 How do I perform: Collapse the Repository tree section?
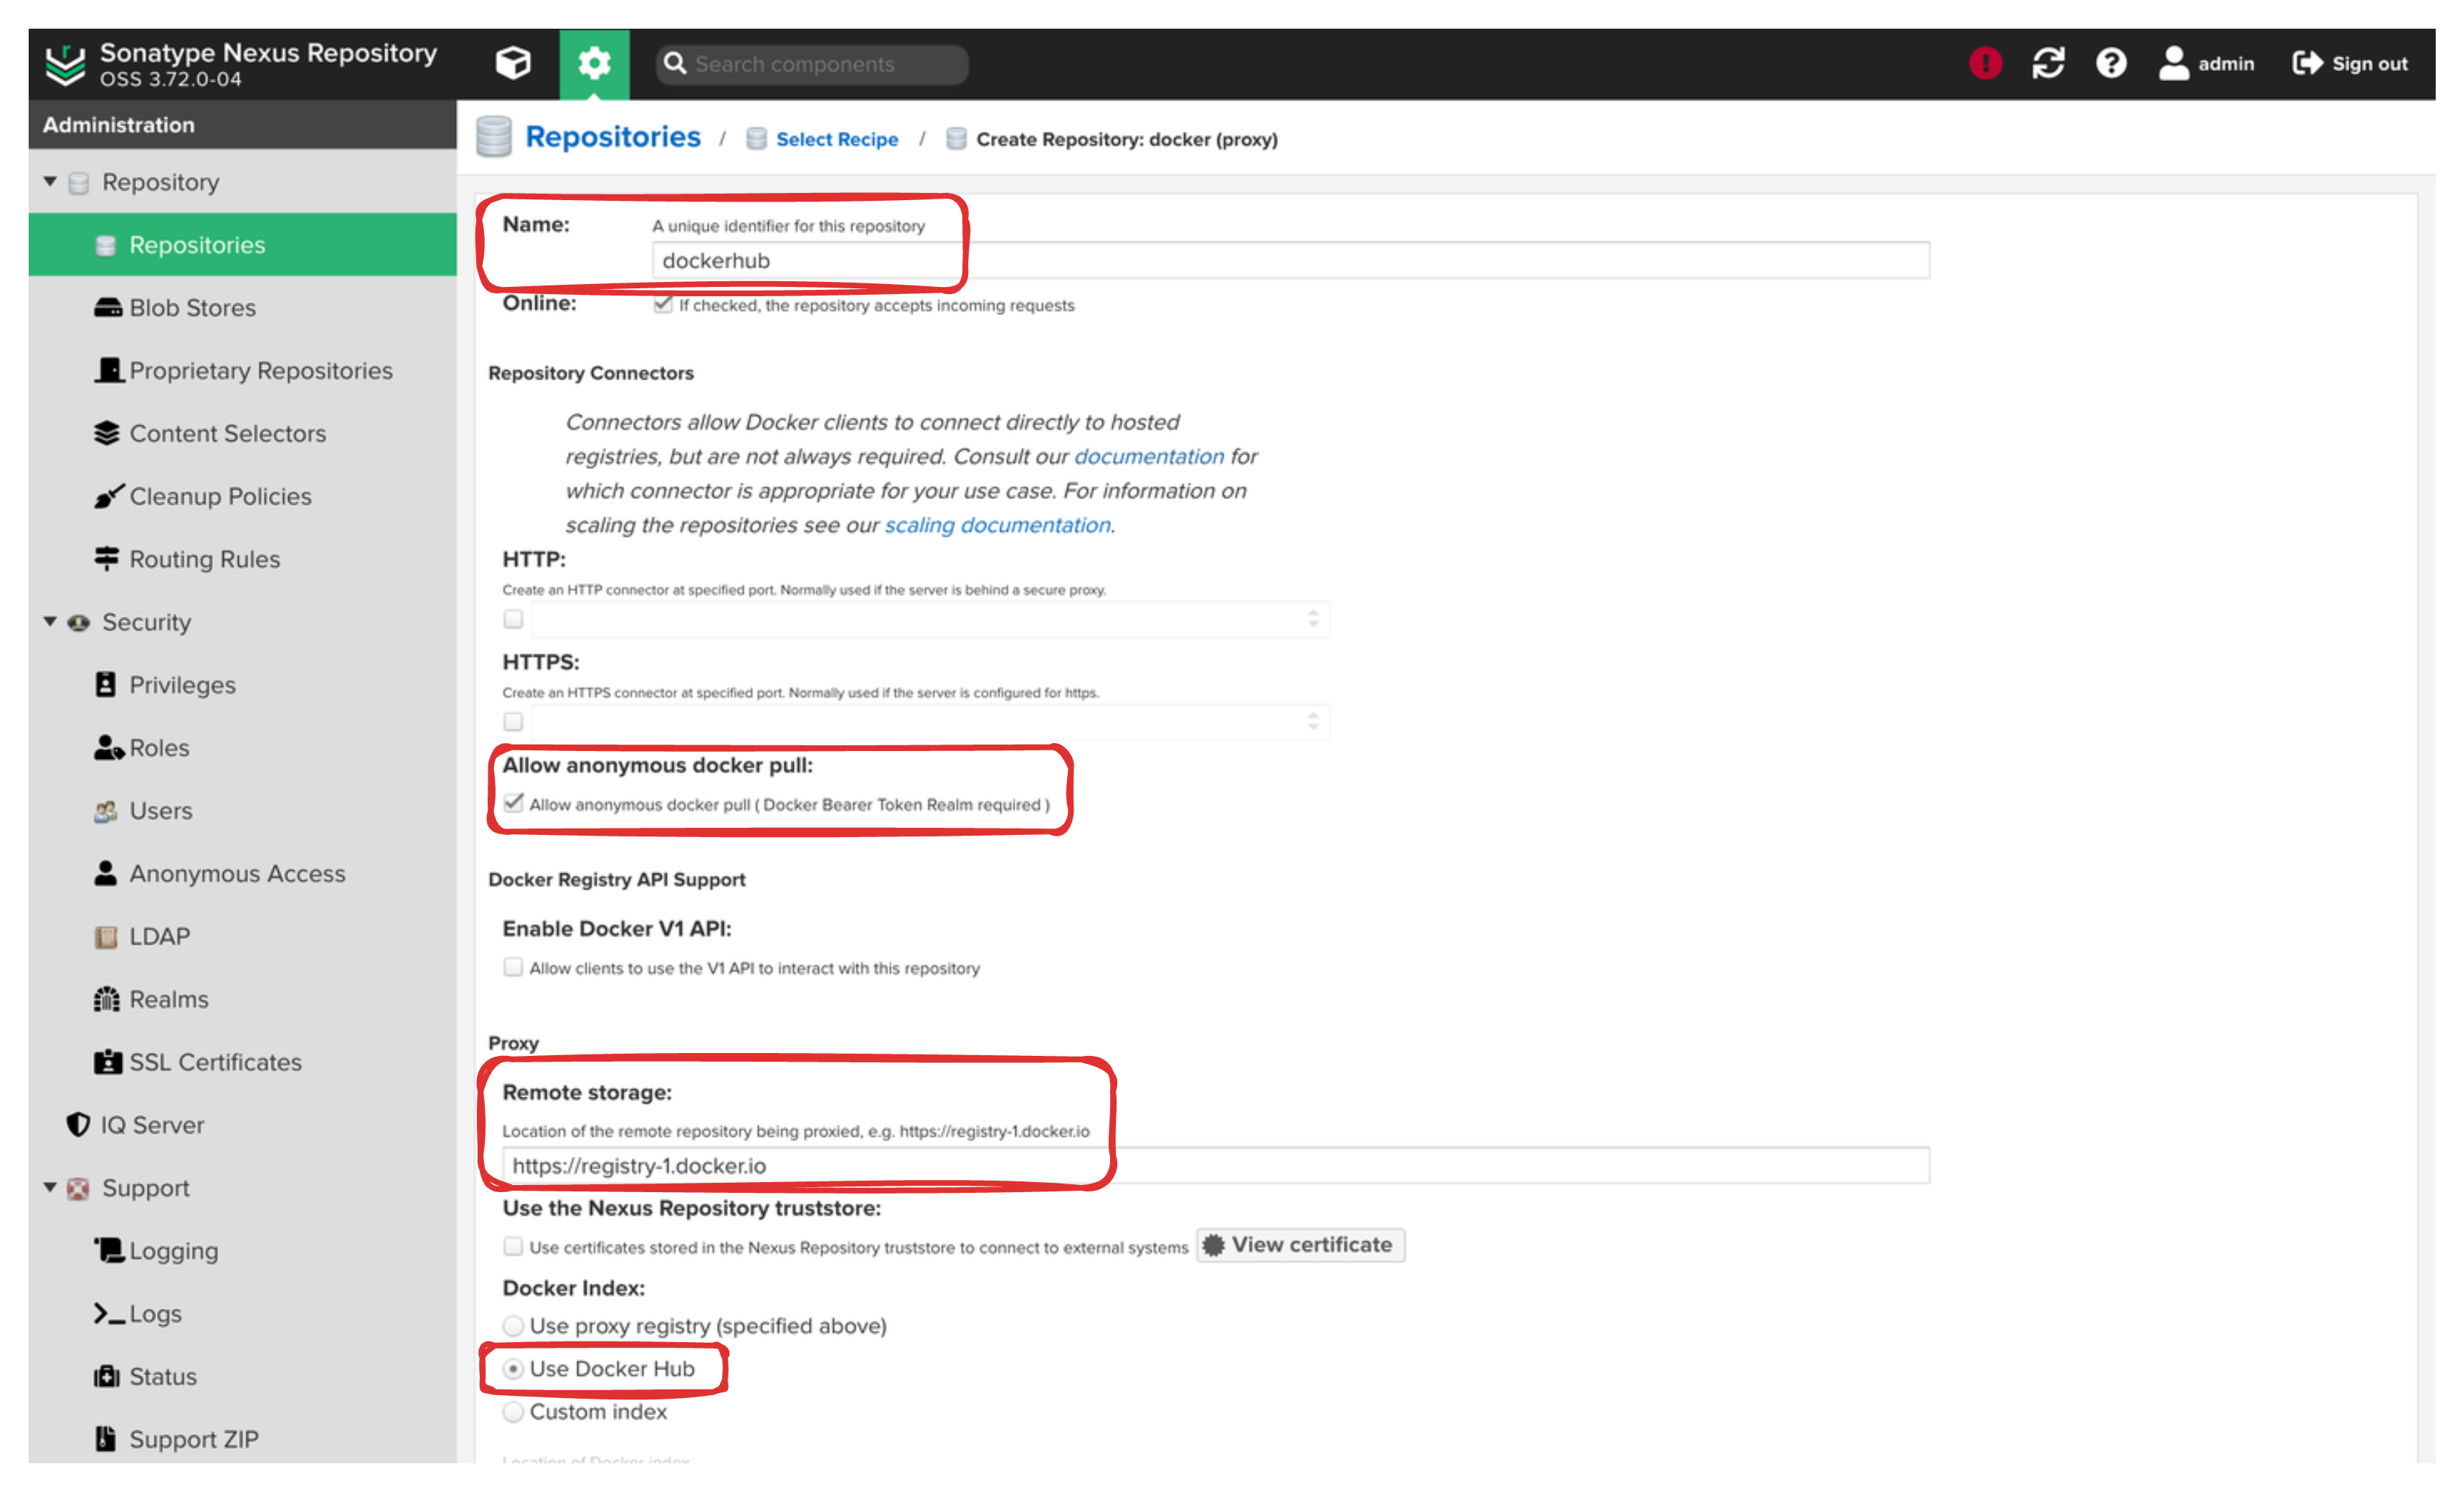[x=50, y=182]
